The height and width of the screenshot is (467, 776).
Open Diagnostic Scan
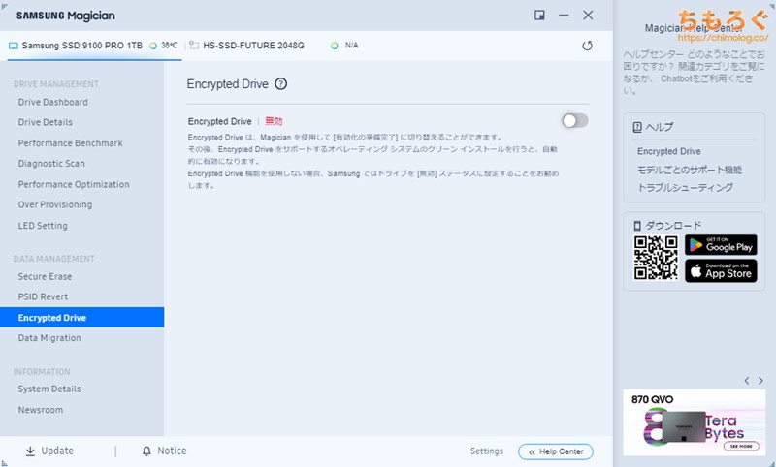pyautogui.click(x=51, y=163)
